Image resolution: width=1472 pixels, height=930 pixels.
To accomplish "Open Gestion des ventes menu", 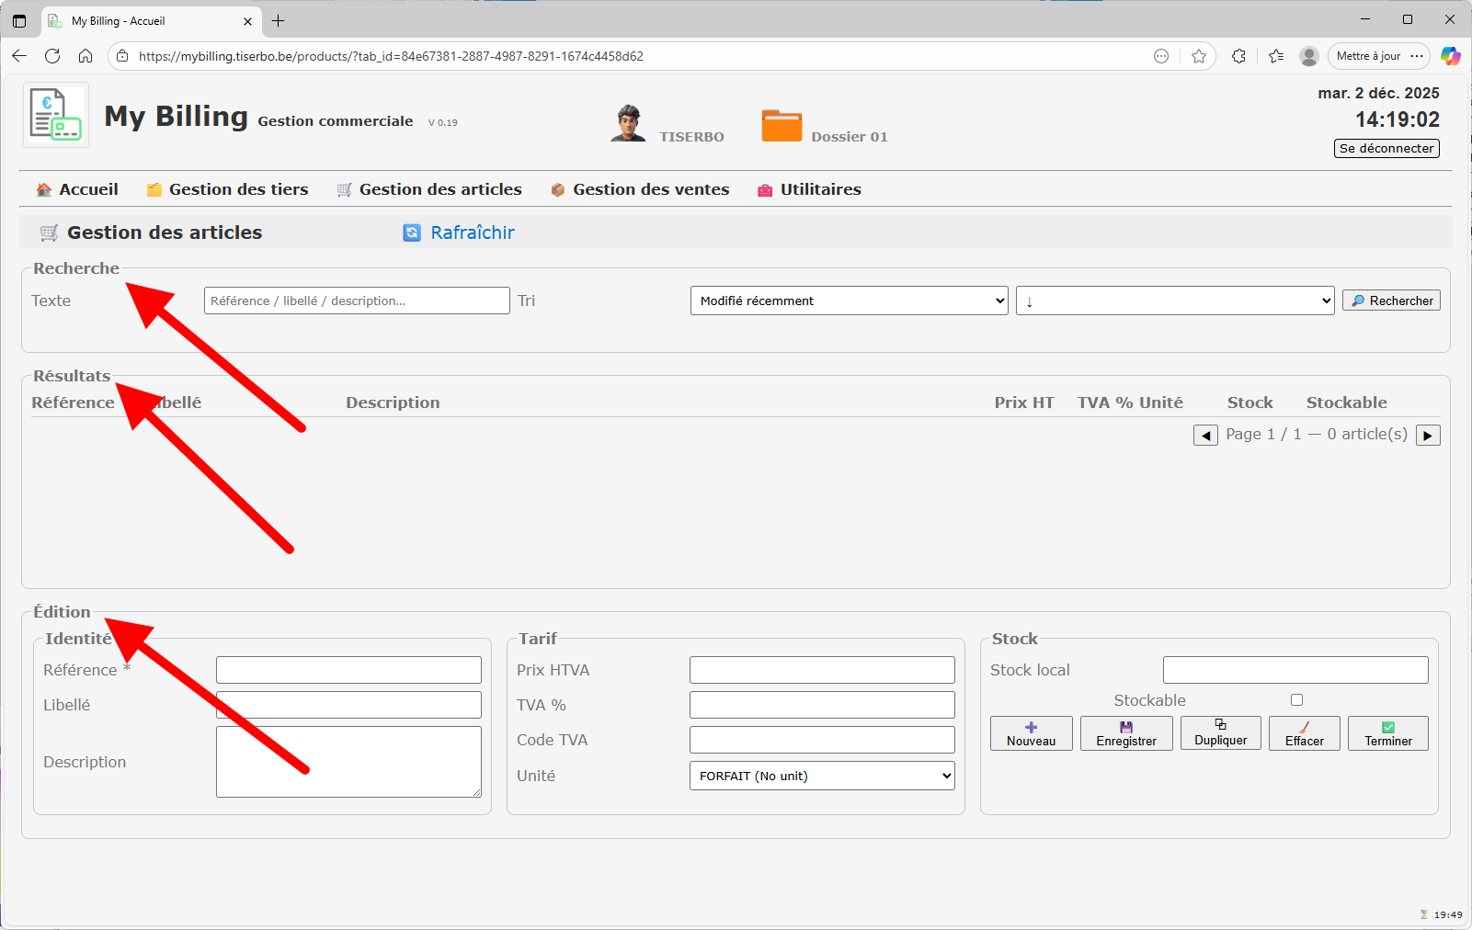I will (640, 189).
